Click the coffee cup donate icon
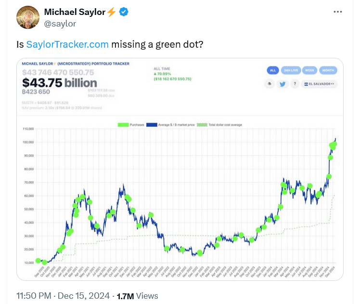359x304 pixels. point(269,84)
